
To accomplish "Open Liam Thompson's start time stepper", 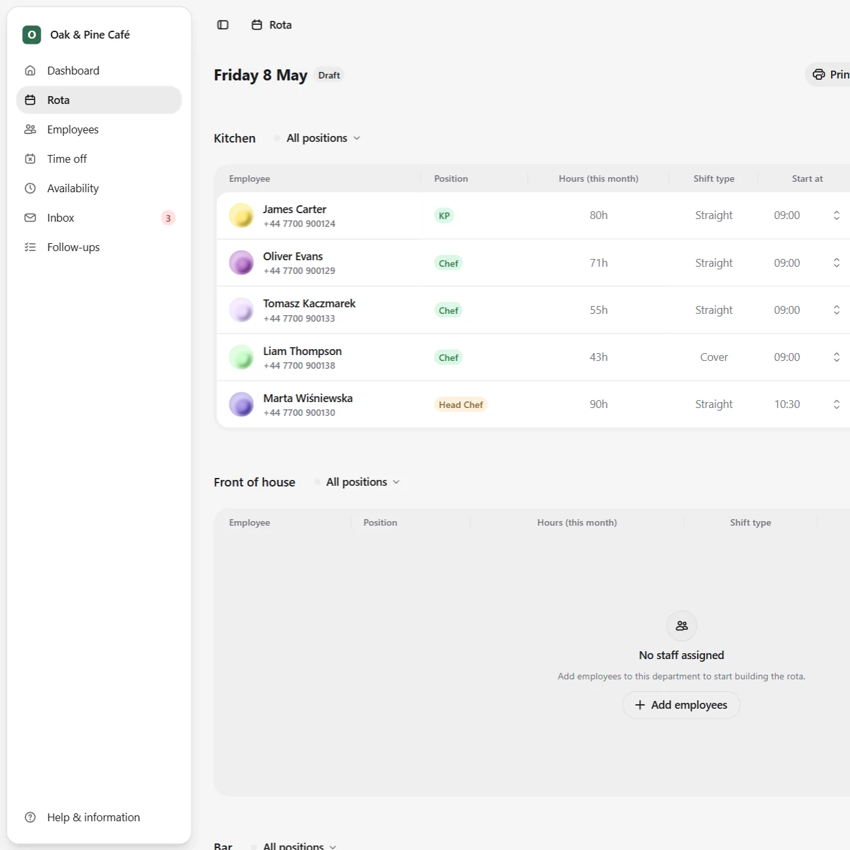I will [x=836, y=357].
